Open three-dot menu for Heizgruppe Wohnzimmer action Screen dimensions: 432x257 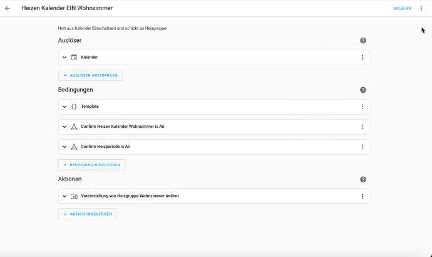[x=363, y=196]
